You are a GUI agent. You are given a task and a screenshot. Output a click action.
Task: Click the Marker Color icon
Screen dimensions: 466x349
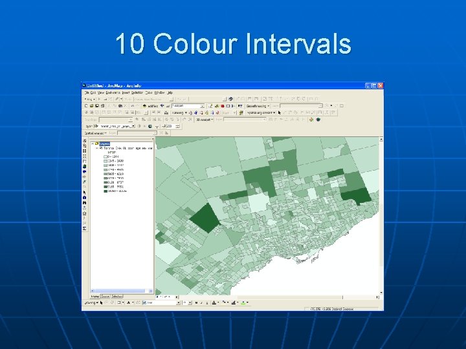pos(243,302)
